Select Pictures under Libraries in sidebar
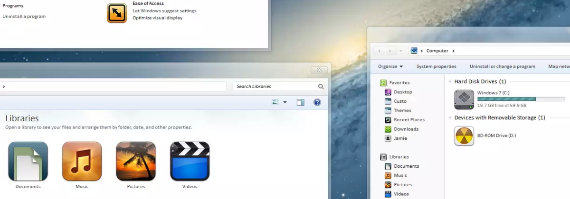The width and height of the screenshot is (570, 199). tap(403, 184)
